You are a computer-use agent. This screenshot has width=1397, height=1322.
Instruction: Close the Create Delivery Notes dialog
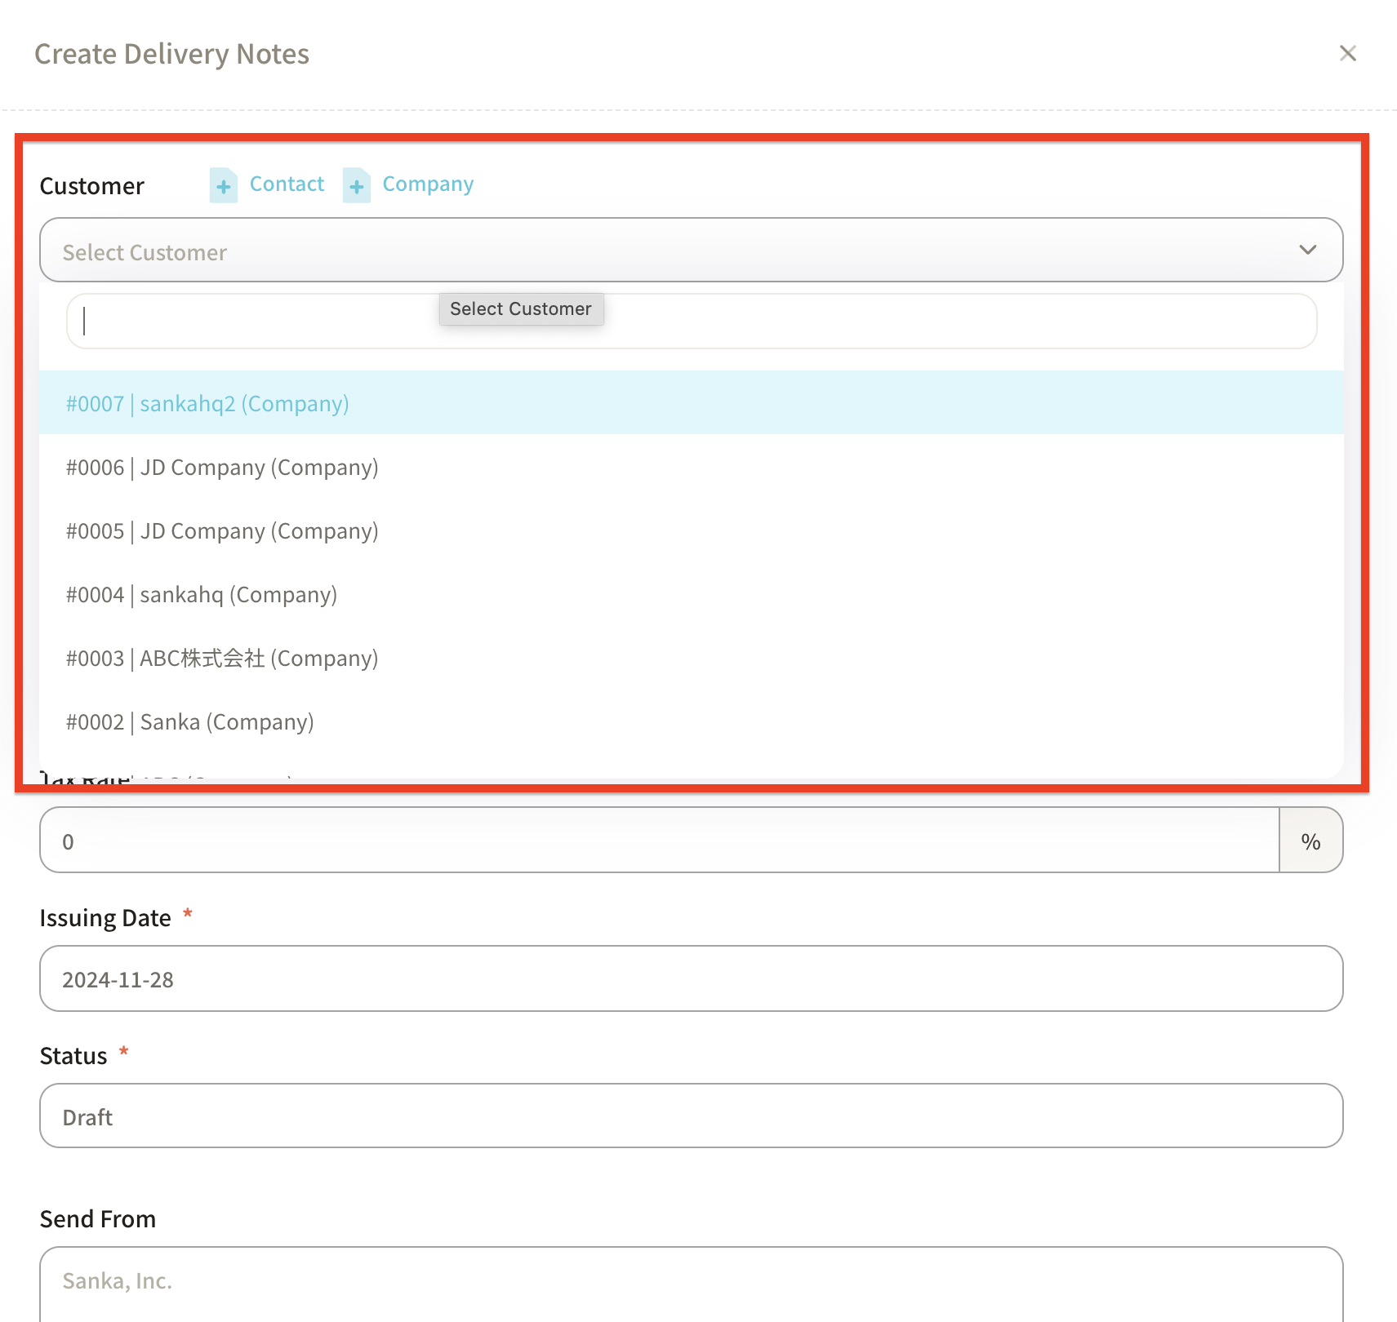click(1347, 54)
